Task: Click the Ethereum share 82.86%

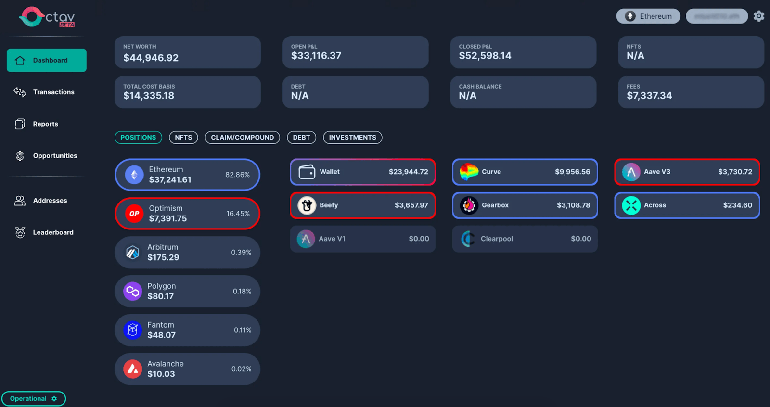Action: point(238,175)
